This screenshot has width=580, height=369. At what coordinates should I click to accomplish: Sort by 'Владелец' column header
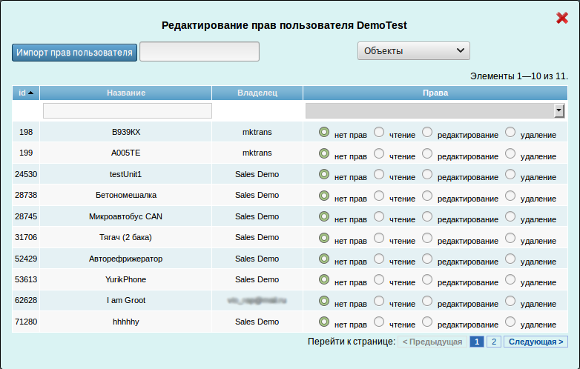click(257, 93)
